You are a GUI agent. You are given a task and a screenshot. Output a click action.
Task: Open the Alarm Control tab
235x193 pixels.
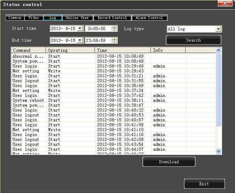149,17
